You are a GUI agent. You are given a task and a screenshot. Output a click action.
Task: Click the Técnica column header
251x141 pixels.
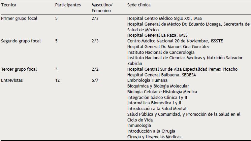click(x=9, y=6)
